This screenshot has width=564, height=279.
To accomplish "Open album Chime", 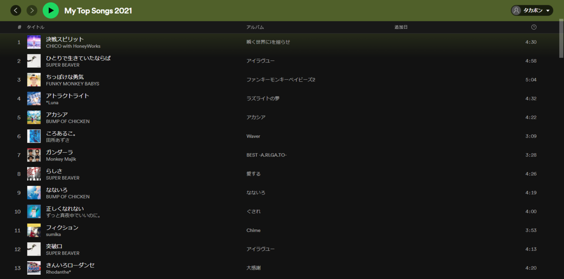I will tap(253, 230).
